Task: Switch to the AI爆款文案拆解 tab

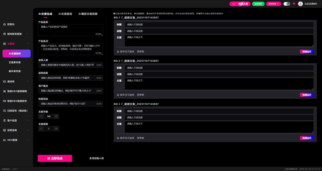Action: (88, 14)
